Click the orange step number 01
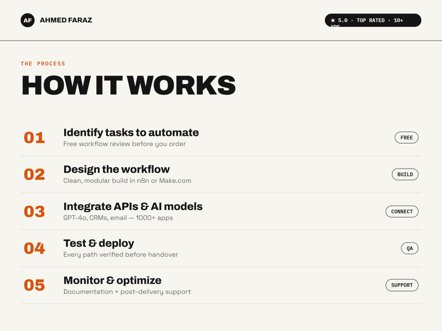Viewport: 442px width, 331px height. [34, 138]
